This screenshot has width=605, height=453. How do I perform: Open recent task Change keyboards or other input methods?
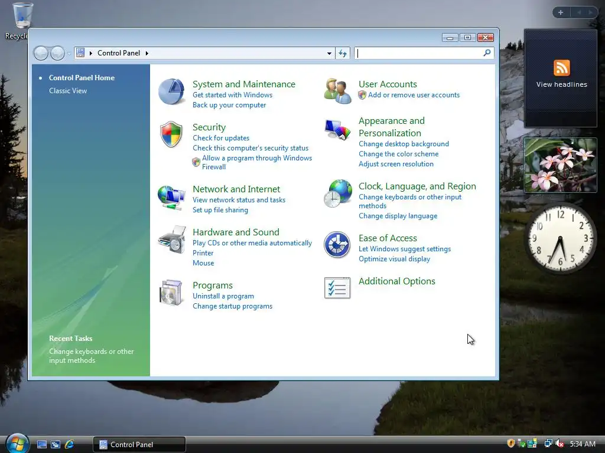click(92, 356)
